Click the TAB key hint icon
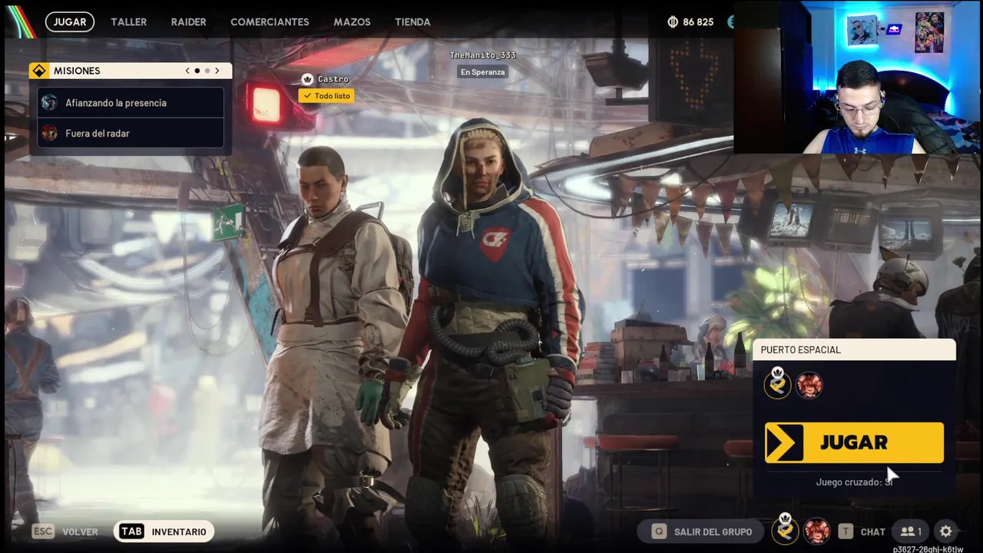Image resolution: width=983 pixels, height=553 pixels. [x=131, y=531]
